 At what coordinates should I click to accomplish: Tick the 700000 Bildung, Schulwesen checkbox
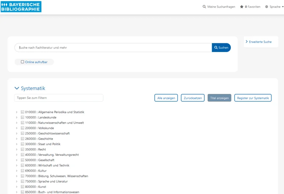(x=22, y=176)
